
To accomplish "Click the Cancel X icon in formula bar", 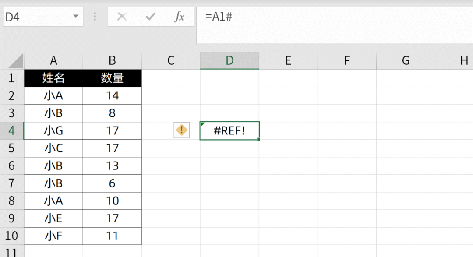I will click(x=122, y=17).
